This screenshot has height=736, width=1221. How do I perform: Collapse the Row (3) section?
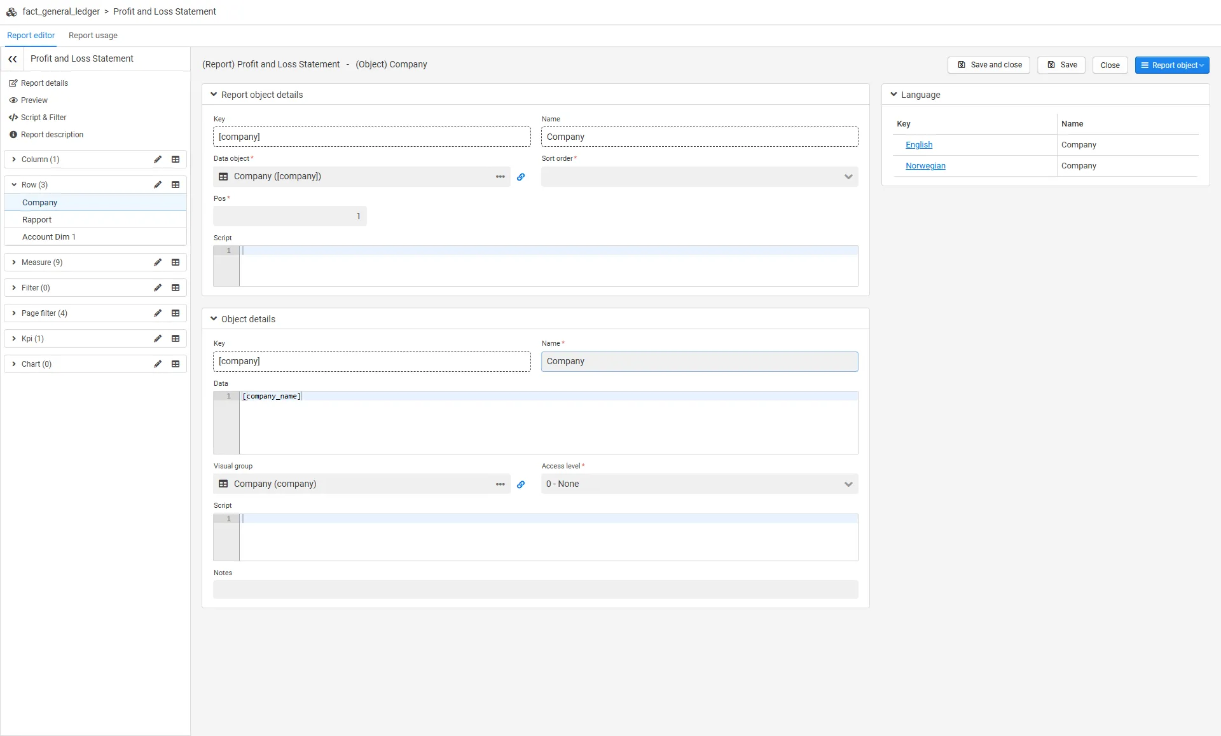14,185
